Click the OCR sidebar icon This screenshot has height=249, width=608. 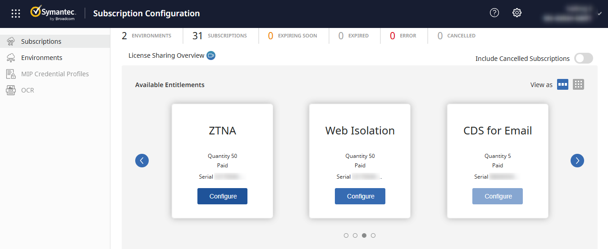[11, 90]
